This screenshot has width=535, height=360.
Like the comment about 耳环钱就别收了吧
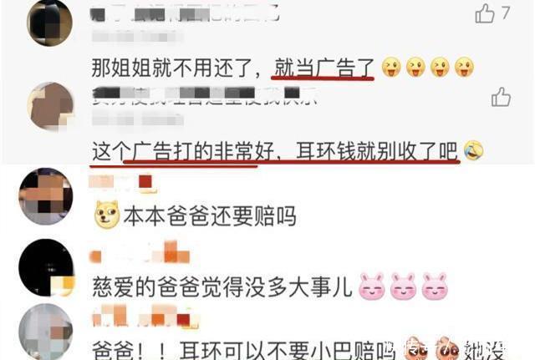pyautogui.click(x=501, y=97)
